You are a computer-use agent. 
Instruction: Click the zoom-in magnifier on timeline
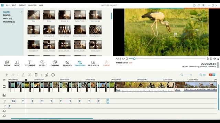click(x=201, y=75)
